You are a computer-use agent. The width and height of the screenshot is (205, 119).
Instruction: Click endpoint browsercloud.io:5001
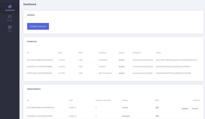(x=143, y=73)
